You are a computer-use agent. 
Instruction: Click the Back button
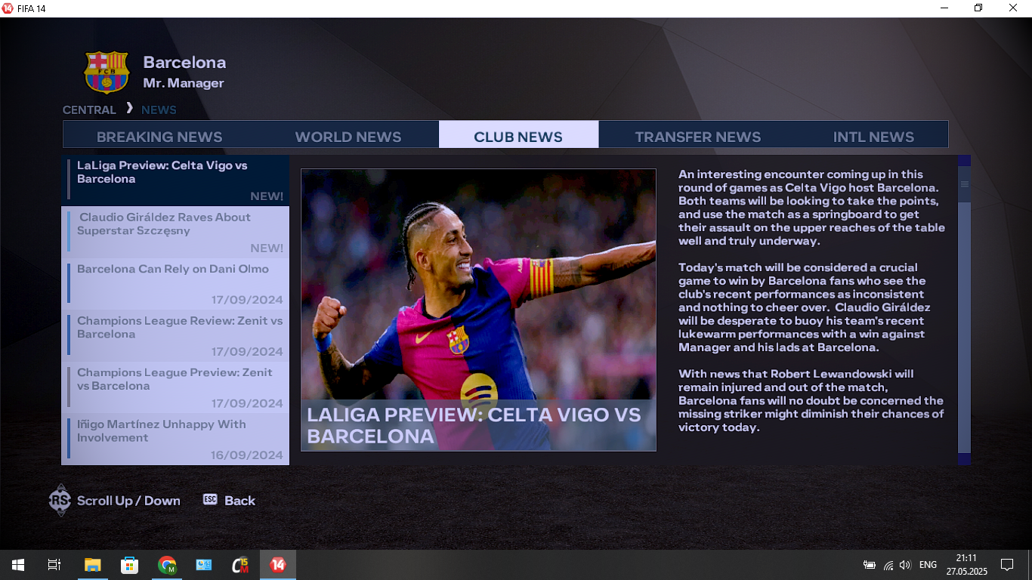(239, 501)
